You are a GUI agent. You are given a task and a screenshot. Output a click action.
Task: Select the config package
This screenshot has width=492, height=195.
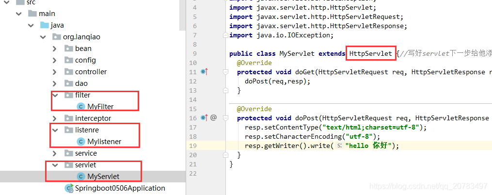(85, 60)
